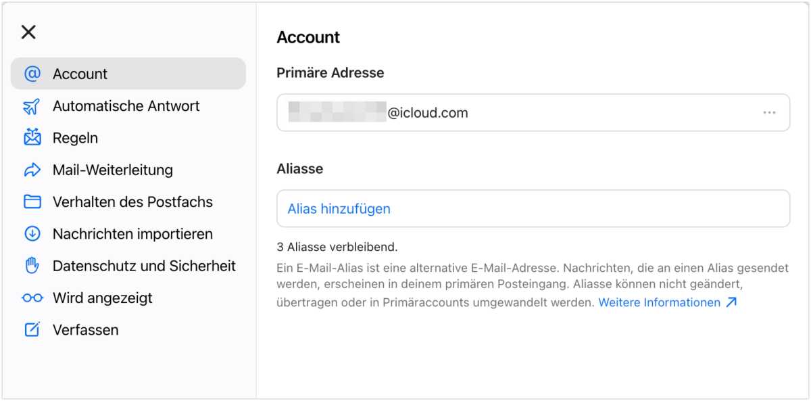Screen dimensions: 811x401
Task: Switch to Wird angezeigt settings
Action: pyautogui.click(x=103, y=298)
